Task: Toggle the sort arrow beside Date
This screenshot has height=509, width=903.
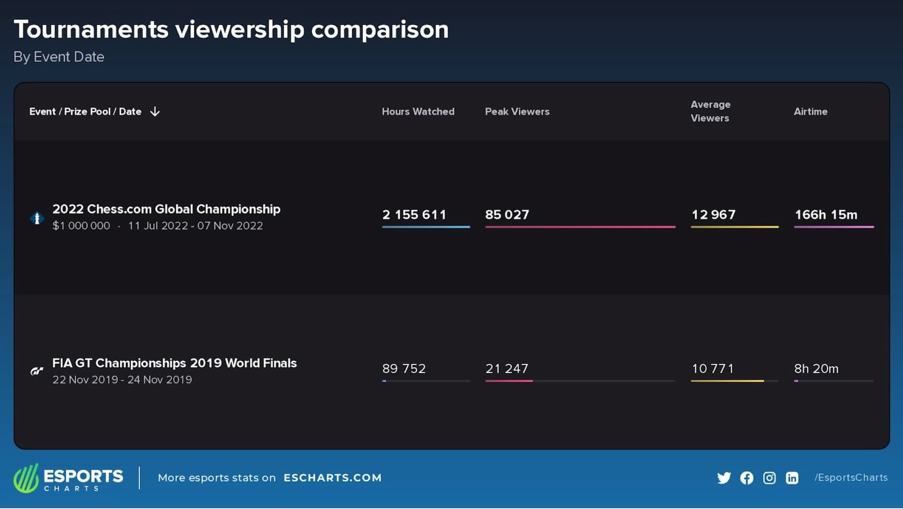Action: click(x=155, y=112)
